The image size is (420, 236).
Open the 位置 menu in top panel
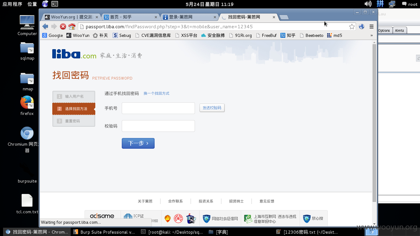click(x=32, y=4)
